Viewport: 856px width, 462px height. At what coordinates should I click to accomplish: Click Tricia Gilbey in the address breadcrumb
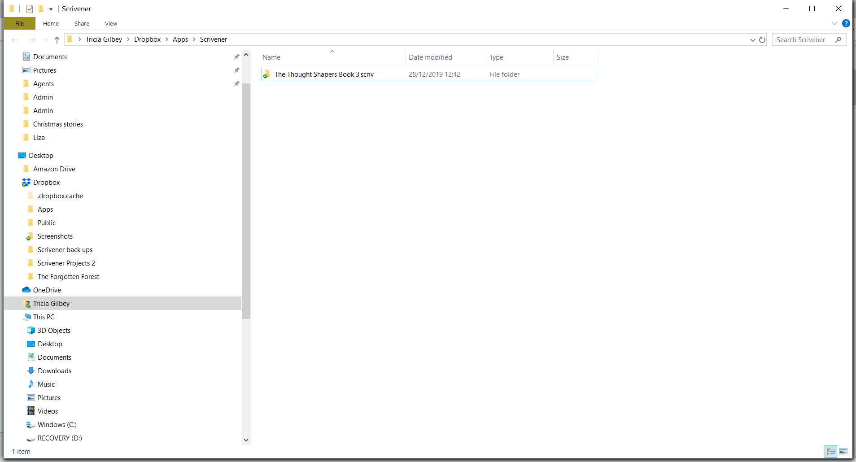click(x=104, y=39)
